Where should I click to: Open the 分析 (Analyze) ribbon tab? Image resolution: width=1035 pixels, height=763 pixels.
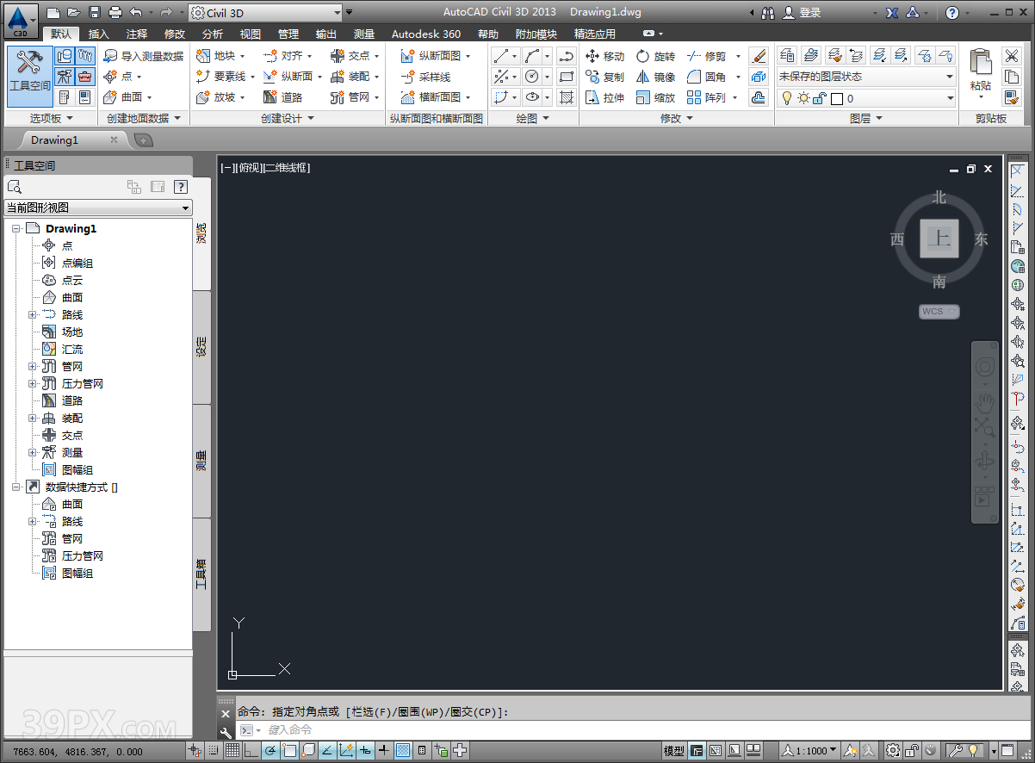212,34
